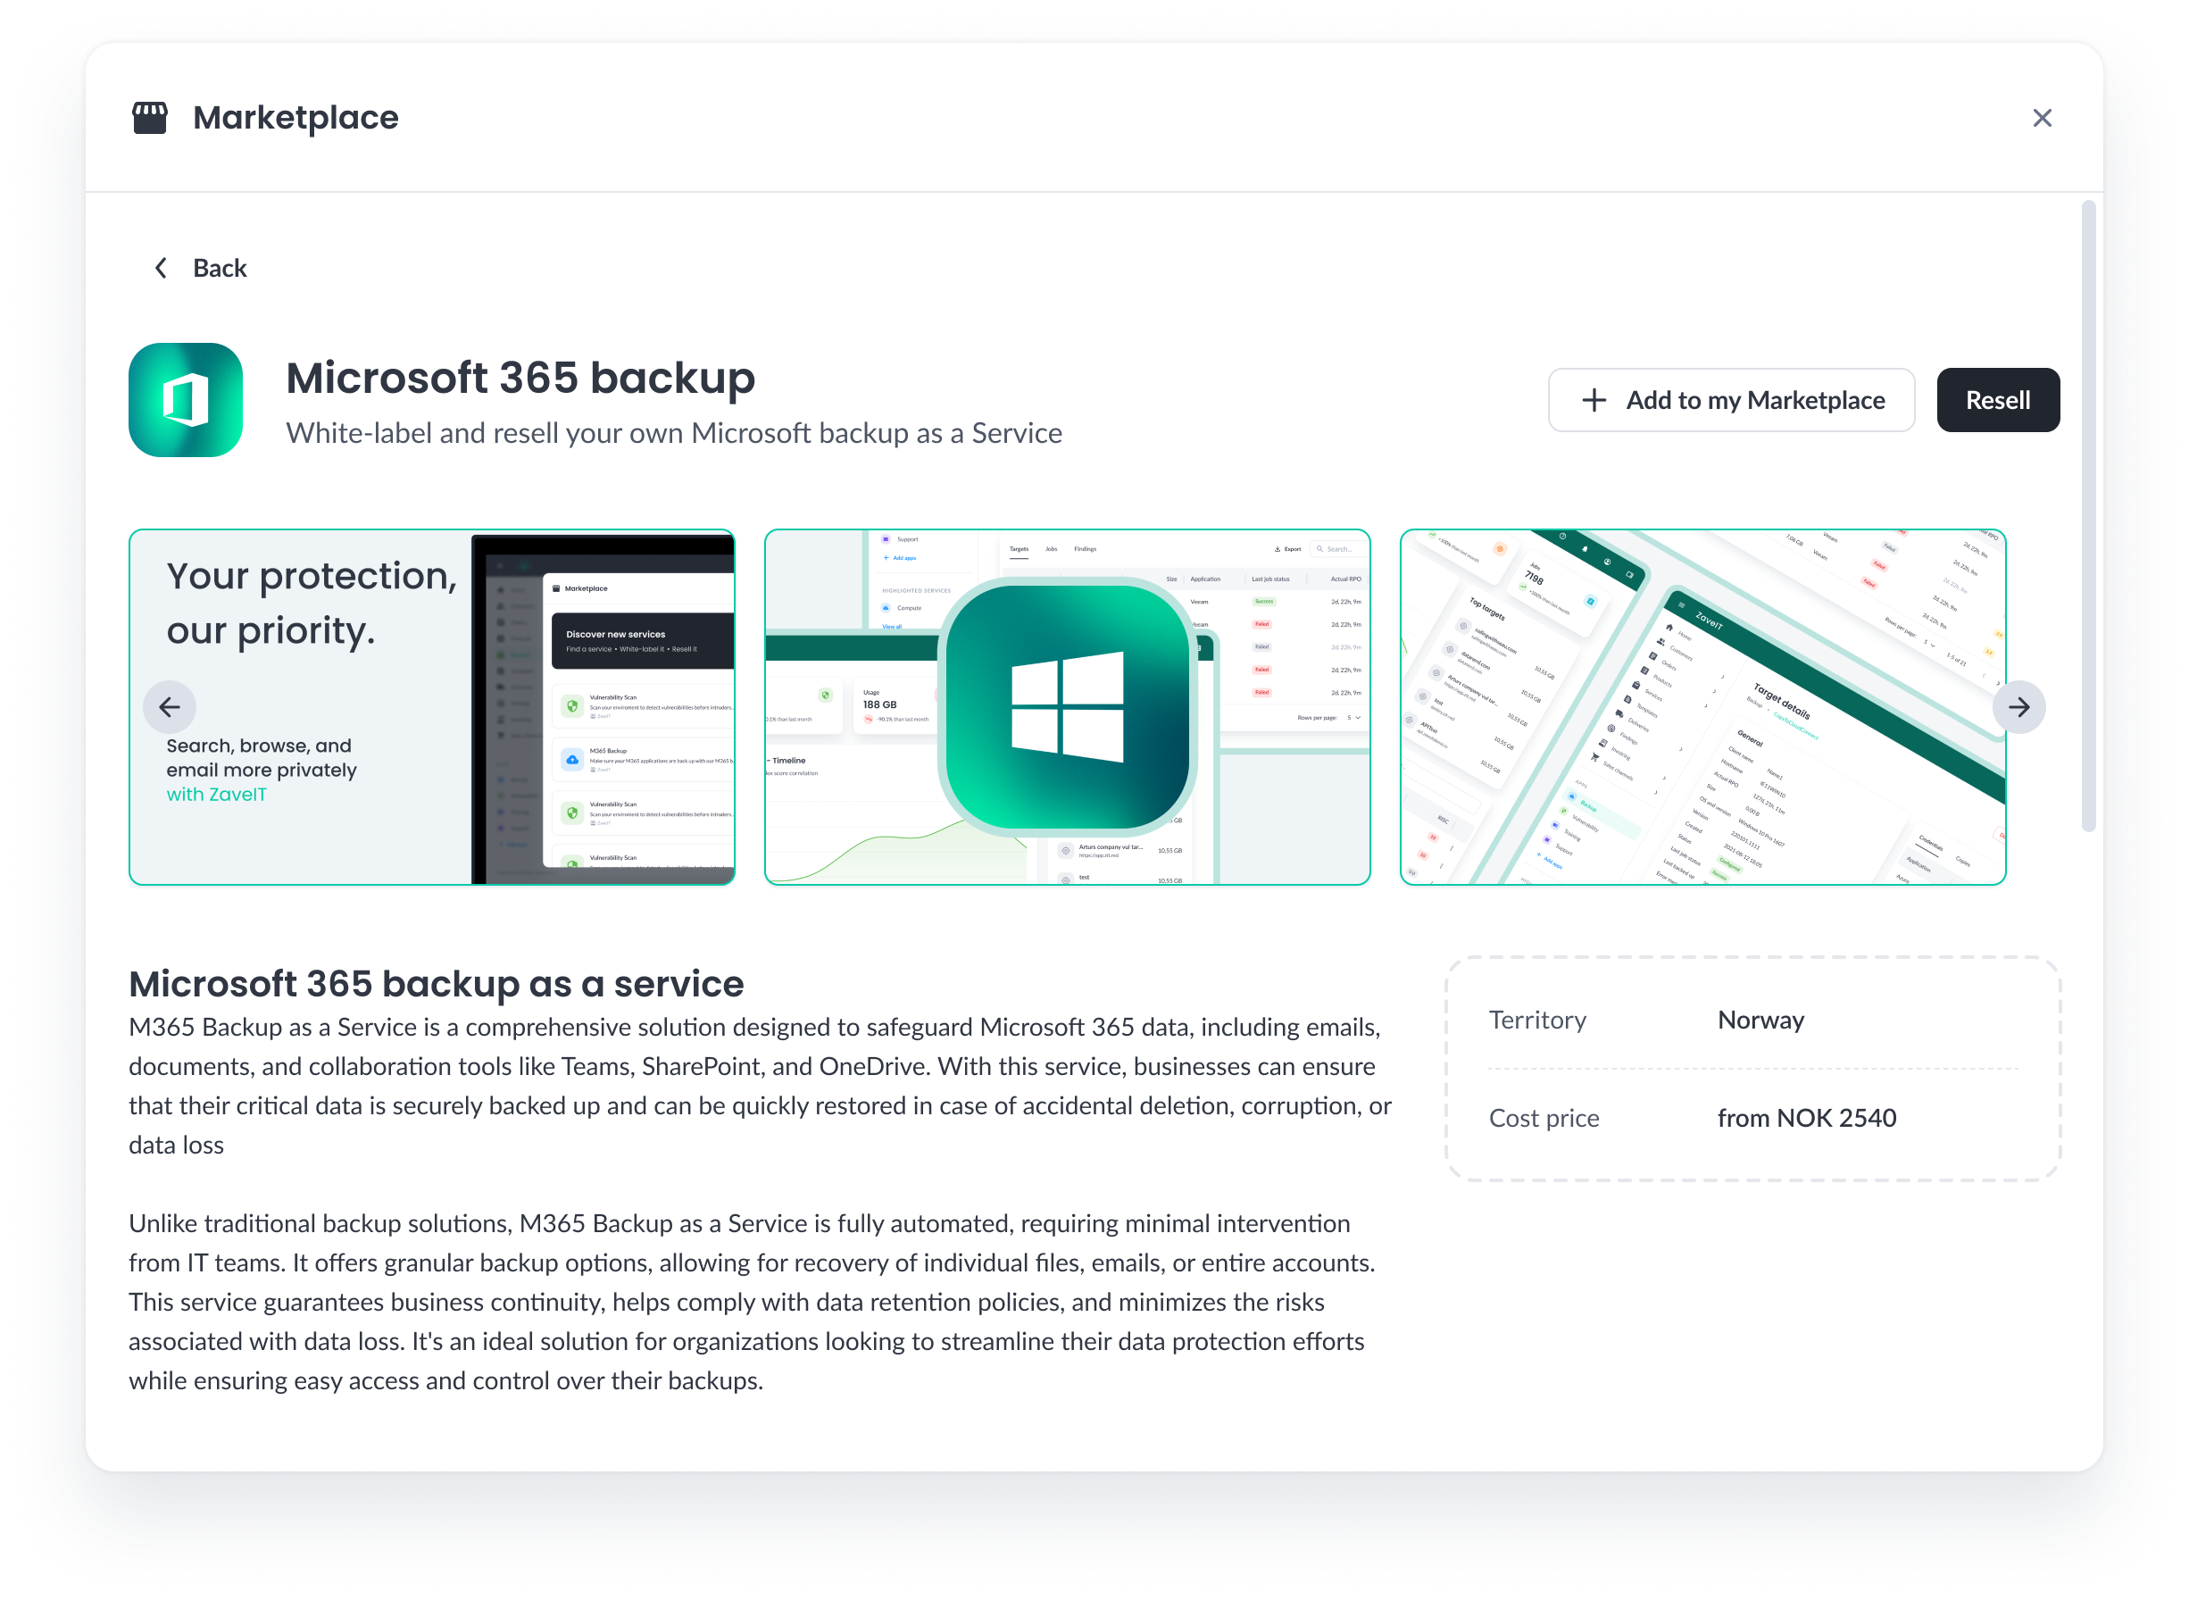Click 'Microsoft 365 backup as a service' heading

coord(436,984)
